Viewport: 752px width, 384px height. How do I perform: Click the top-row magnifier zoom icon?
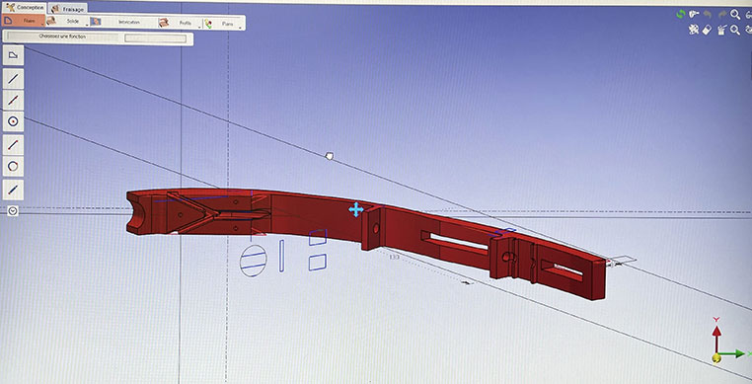[735, 15]
